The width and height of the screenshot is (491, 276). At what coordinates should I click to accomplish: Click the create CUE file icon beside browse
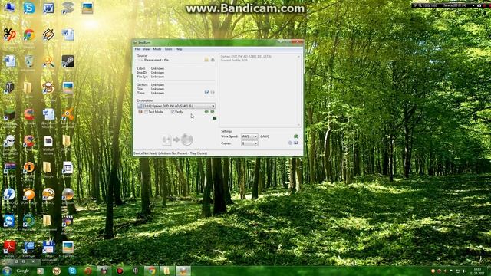coord(213,60)
